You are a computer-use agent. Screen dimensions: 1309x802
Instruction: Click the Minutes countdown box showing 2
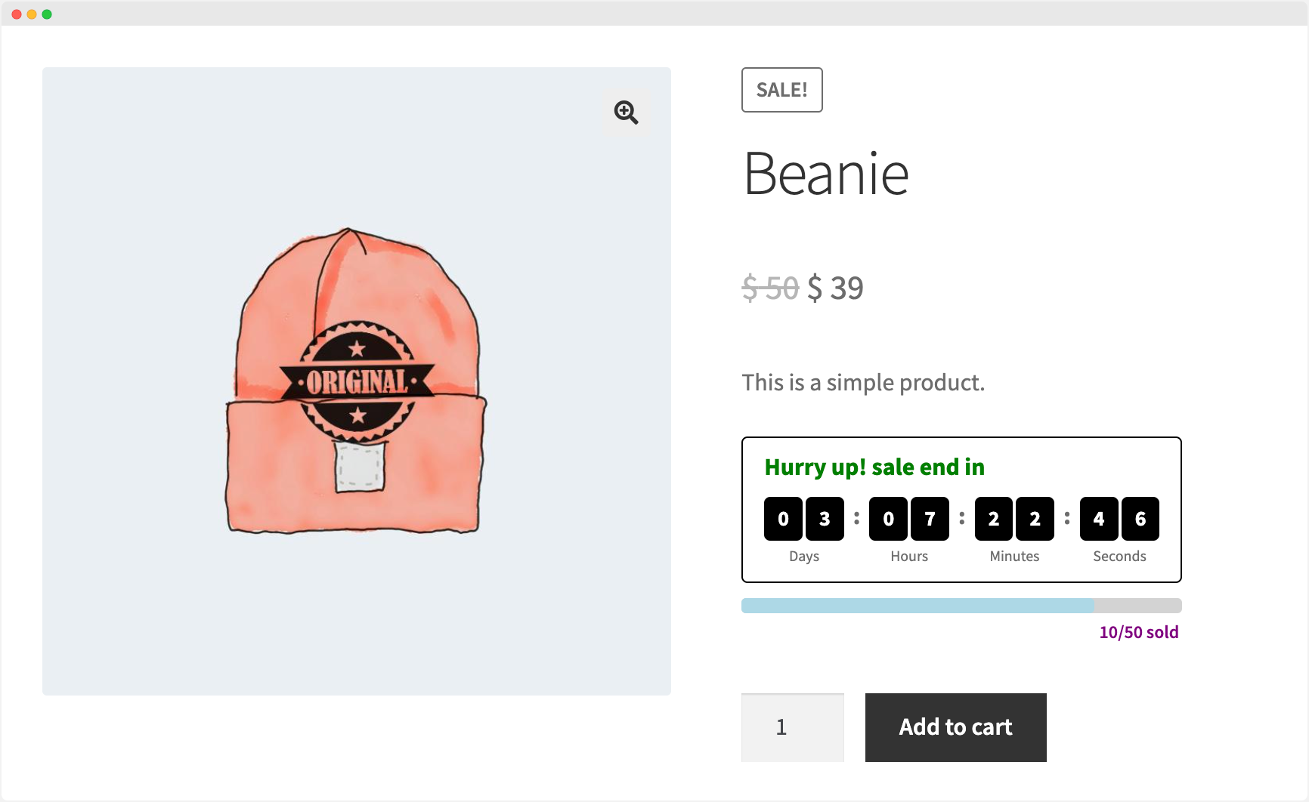coord(993,518)
